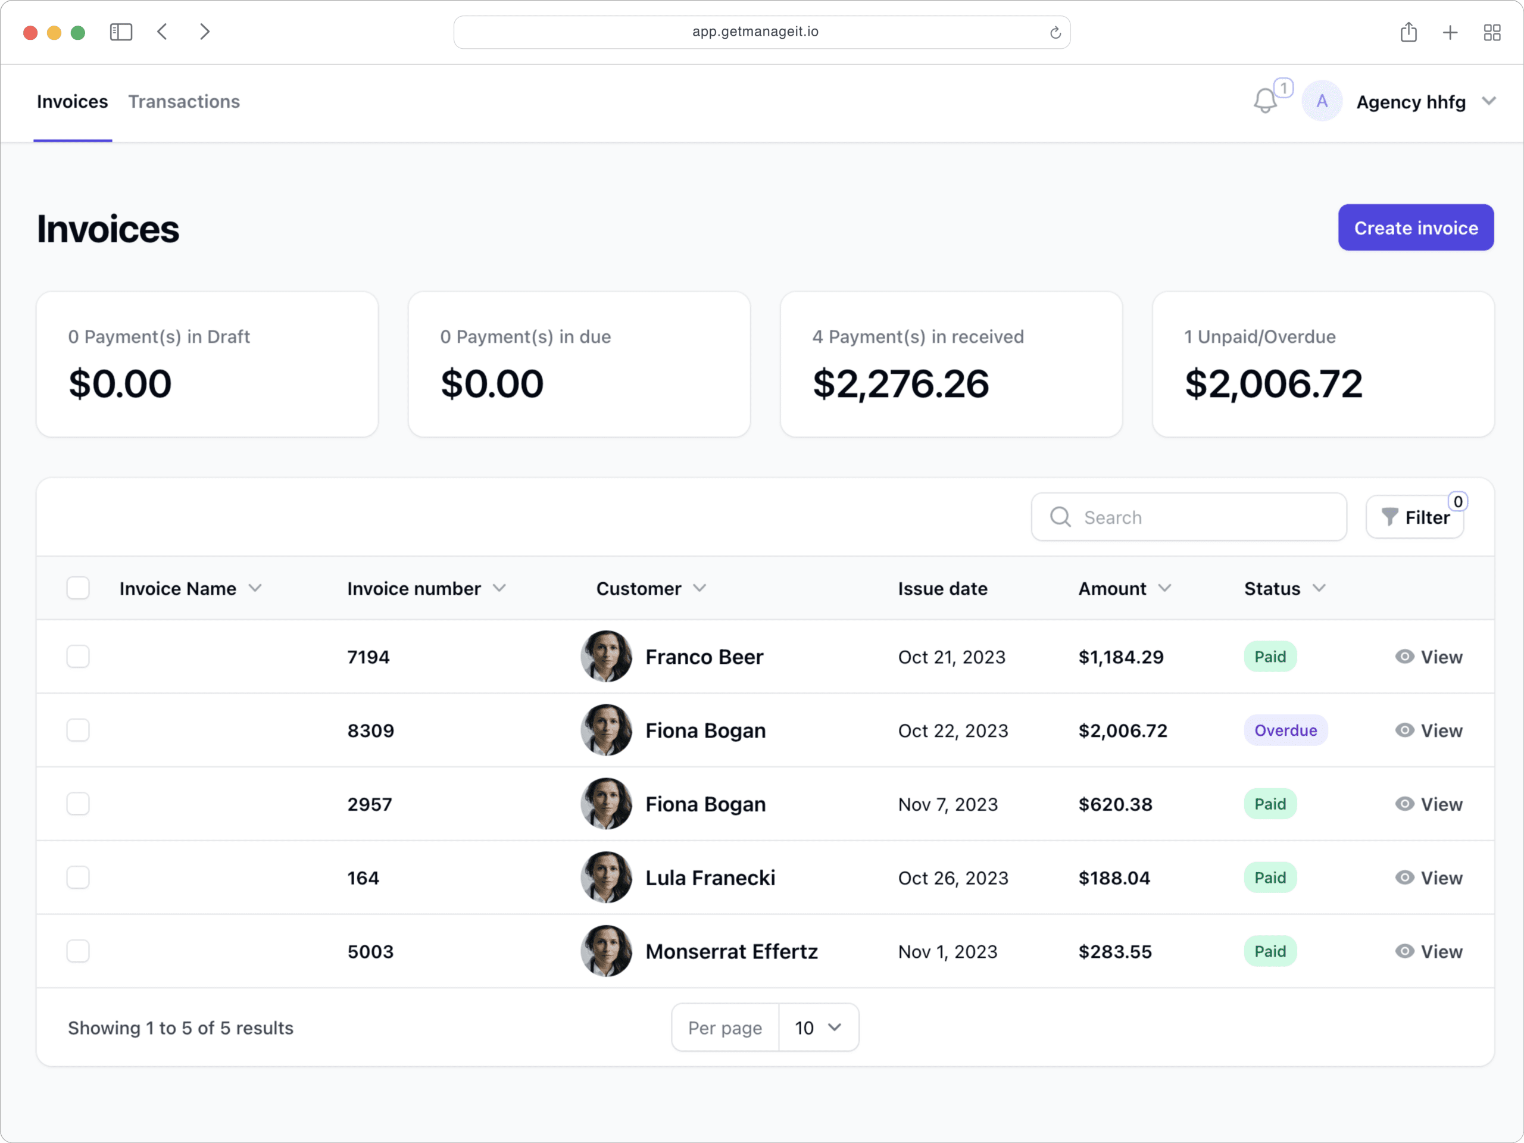
Task: Select the checkbox for invoice 5003
Action: [78, 951]
